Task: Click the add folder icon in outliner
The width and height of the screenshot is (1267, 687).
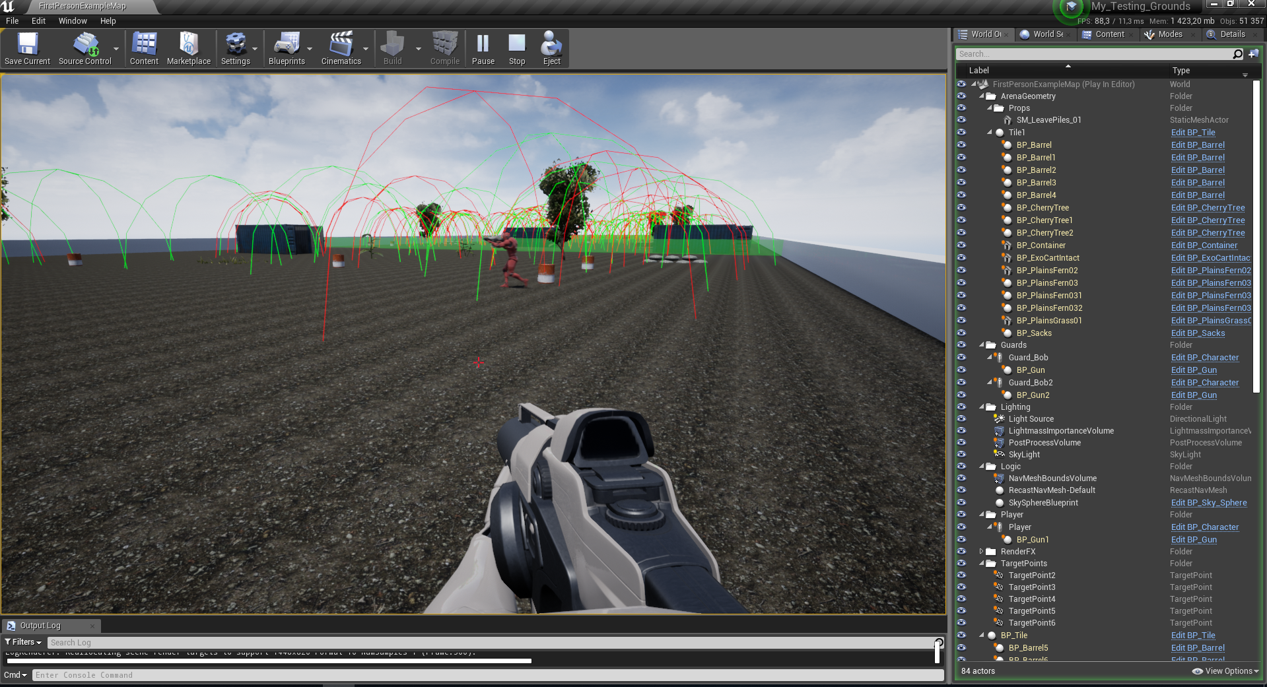Action: [x=1253, y=54]
